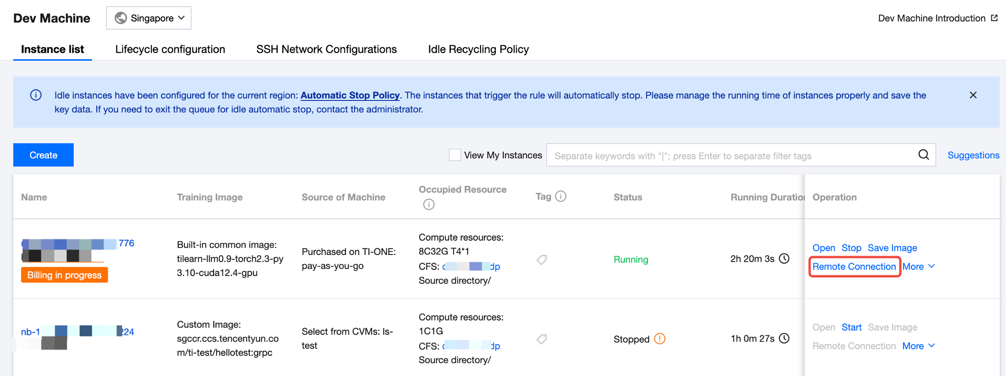Open the Automatic Stop Policy link
The width and height of the screenshot is (1006, 376).
tap(350, 95)
